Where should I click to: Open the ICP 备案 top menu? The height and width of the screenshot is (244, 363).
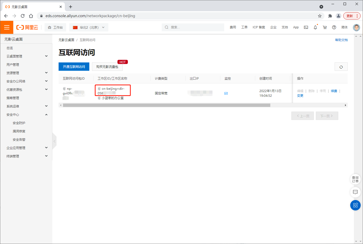(259, 27)
